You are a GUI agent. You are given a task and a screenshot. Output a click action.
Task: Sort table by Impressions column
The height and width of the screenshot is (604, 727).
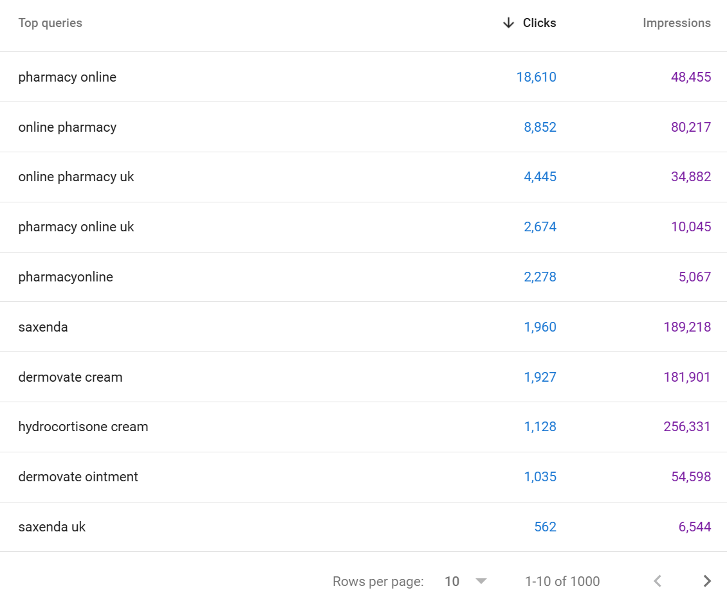click(676, 23)
